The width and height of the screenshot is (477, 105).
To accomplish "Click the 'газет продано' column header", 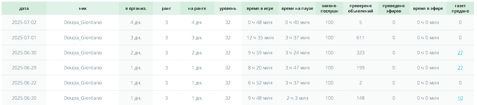I will pos(460,8).
